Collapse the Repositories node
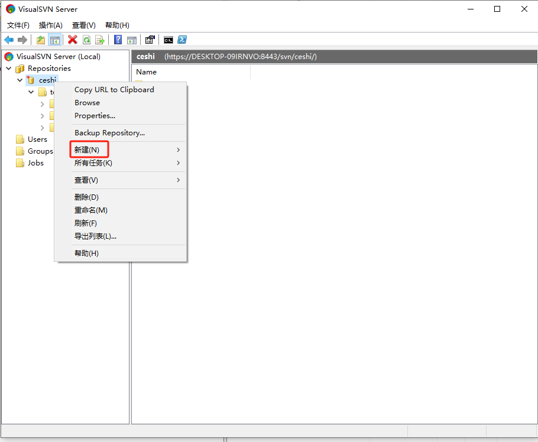 [x=9, y=68]
